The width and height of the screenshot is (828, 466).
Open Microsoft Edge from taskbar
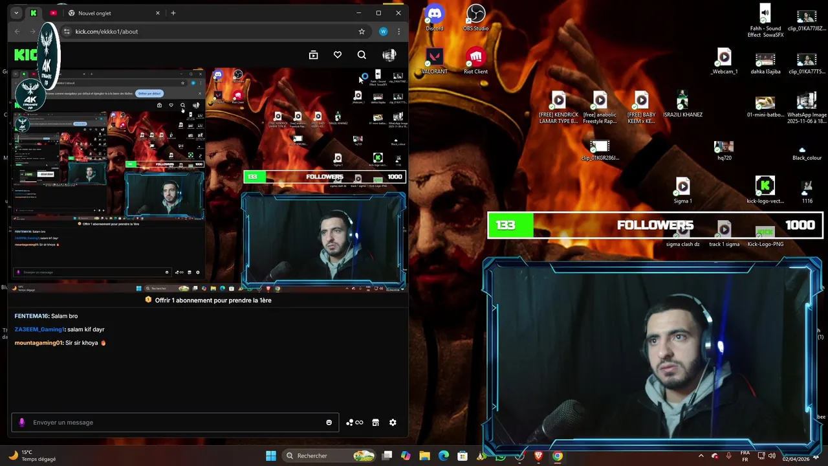click(443, 456)
